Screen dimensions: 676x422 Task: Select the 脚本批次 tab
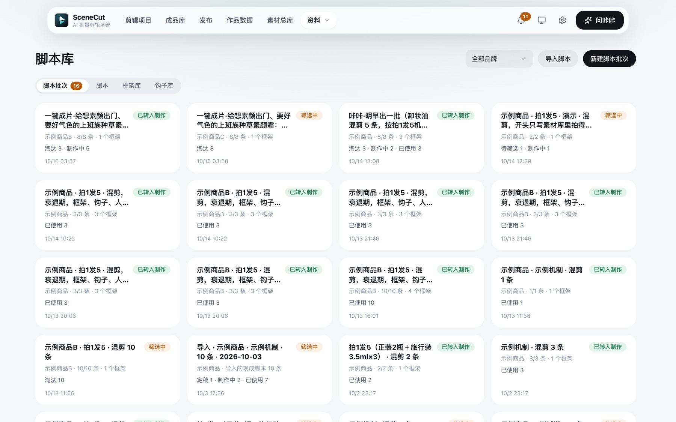click(62, 86)
